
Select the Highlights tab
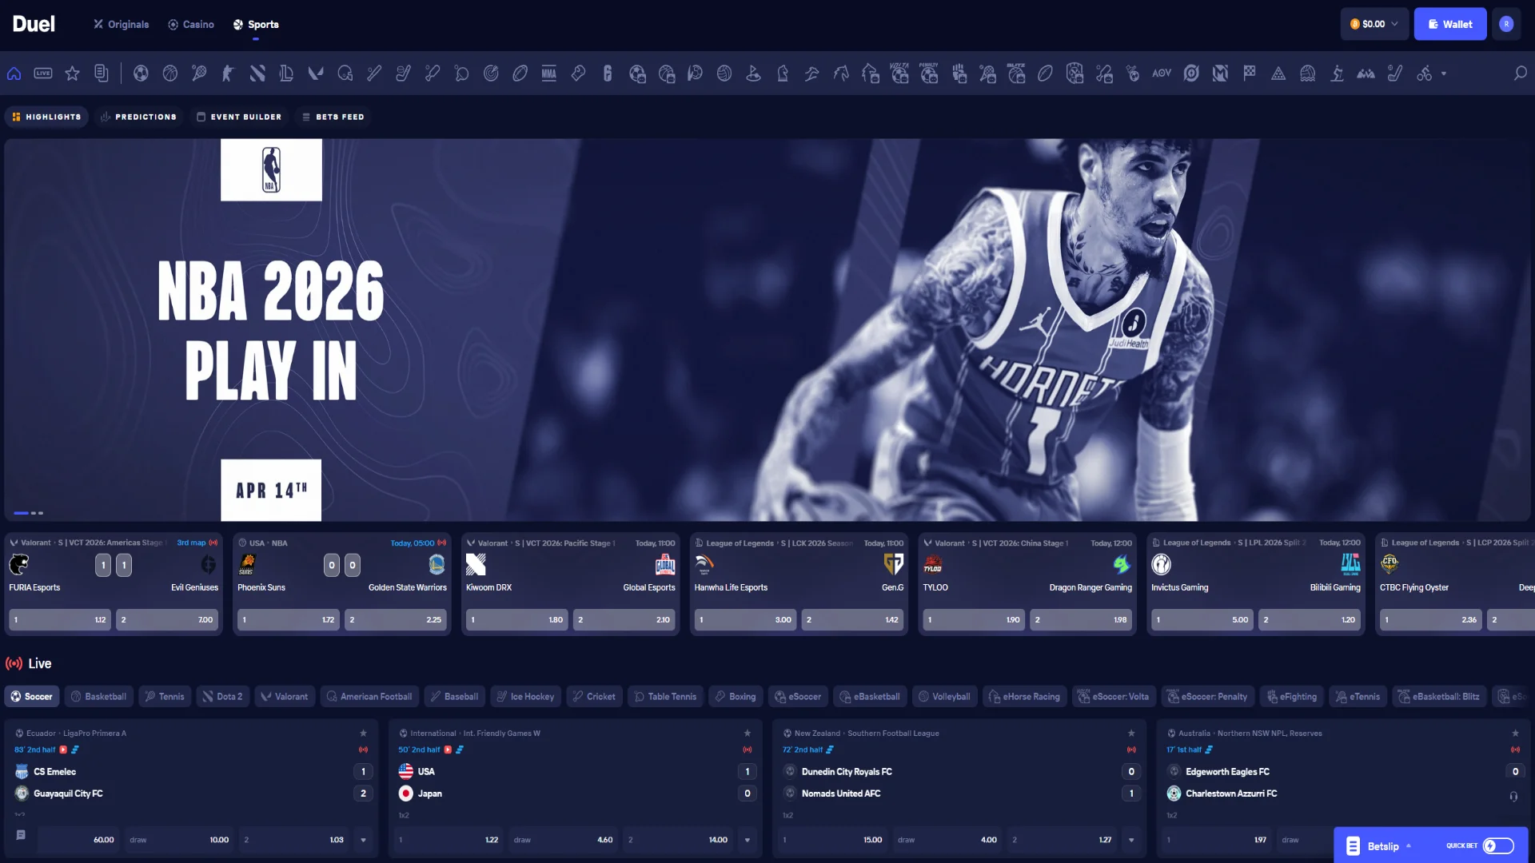pos(46,117)
